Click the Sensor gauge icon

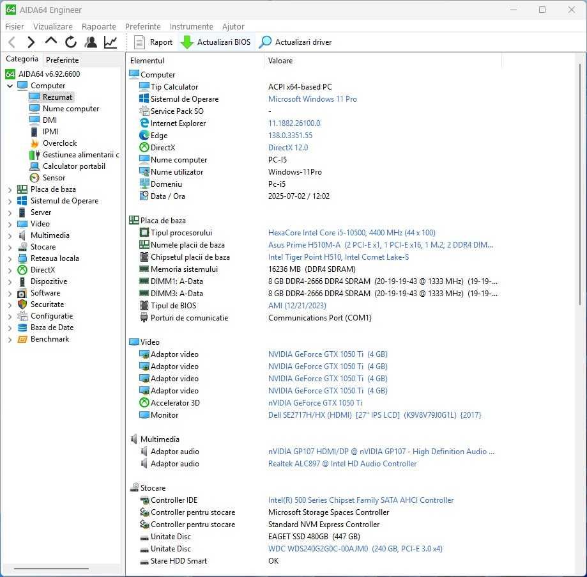(x=34, y=178)
